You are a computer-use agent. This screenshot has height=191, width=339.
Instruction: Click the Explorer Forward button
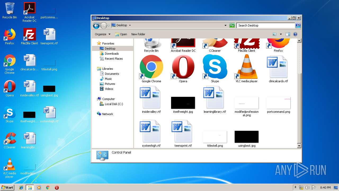point(104,25)
